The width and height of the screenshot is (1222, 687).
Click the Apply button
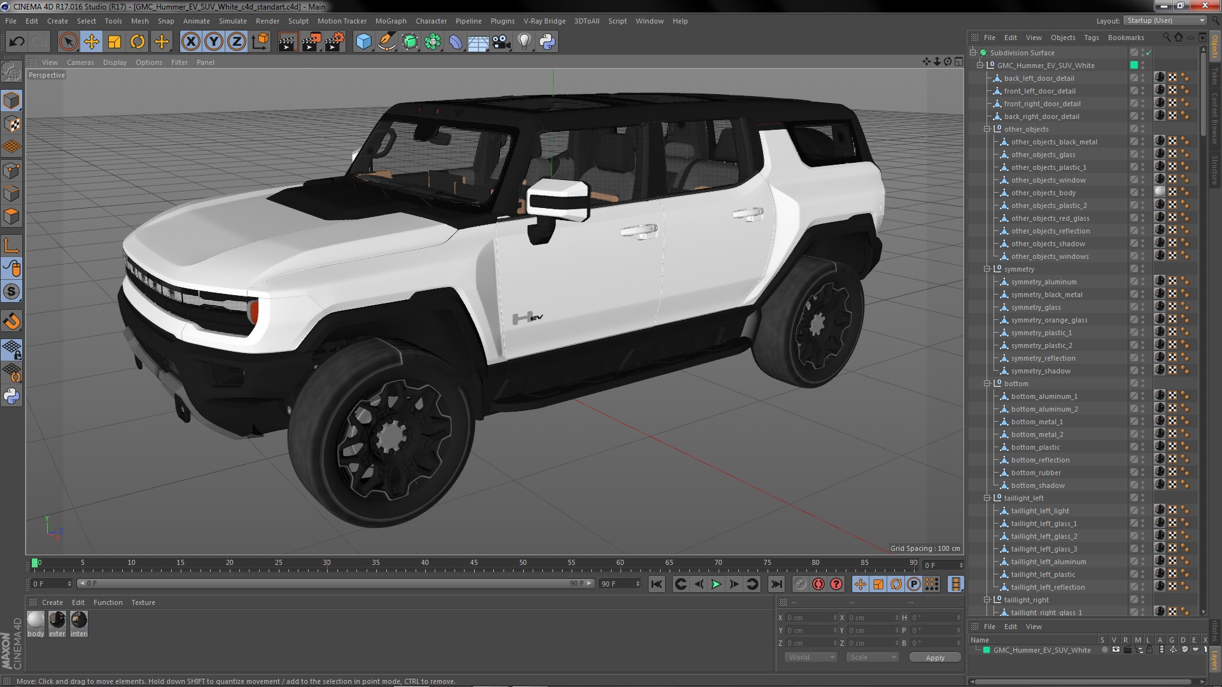point(935,658)
